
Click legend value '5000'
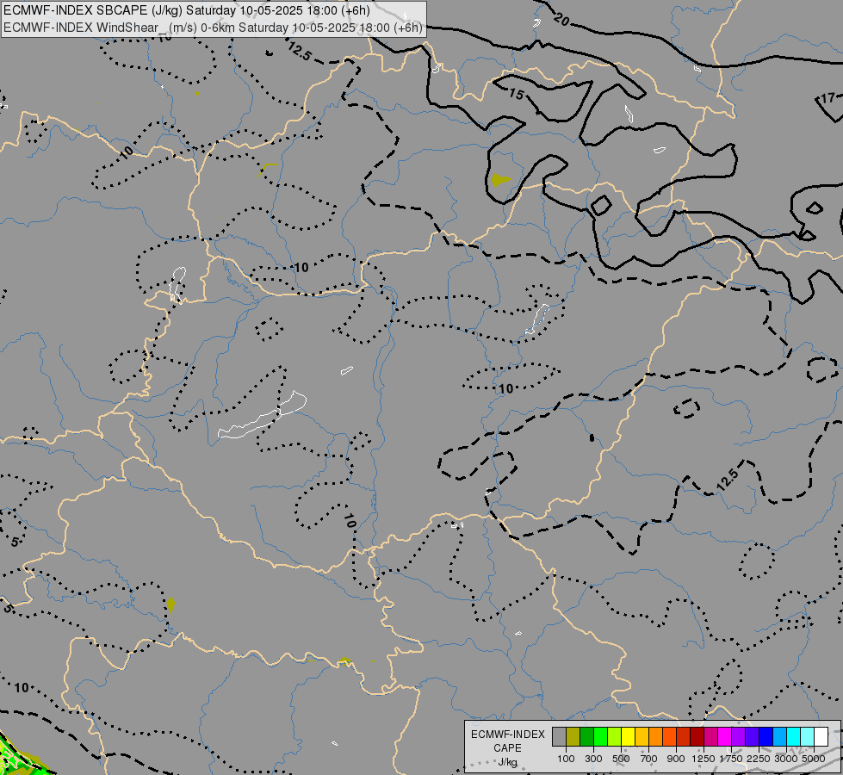pyautogui.click(x=814, y=759)
